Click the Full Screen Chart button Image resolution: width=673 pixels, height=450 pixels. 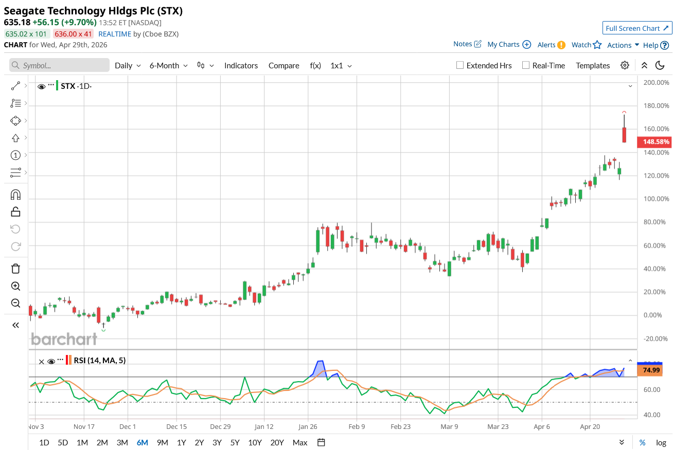[x=636, y=28]
